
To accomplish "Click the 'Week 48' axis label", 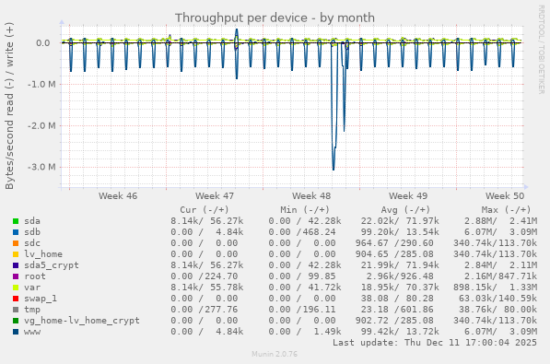I will point(311,196).
